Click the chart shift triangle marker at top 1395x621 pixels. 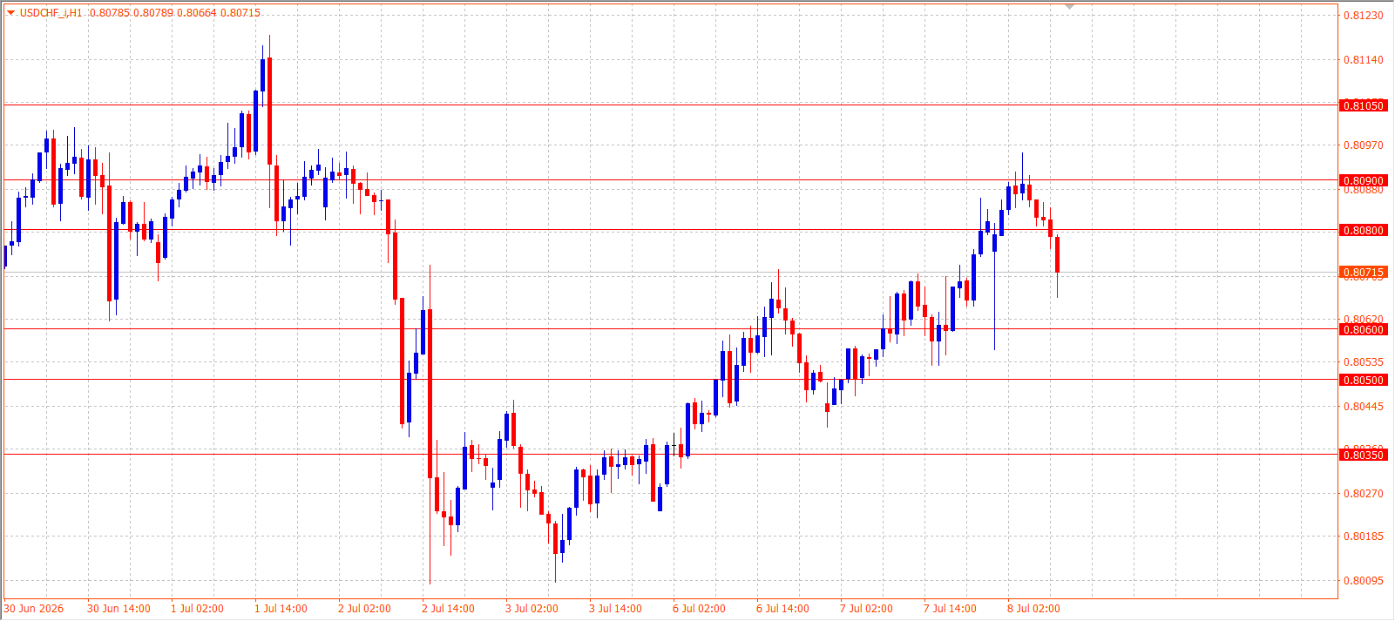pos(1070,7)
